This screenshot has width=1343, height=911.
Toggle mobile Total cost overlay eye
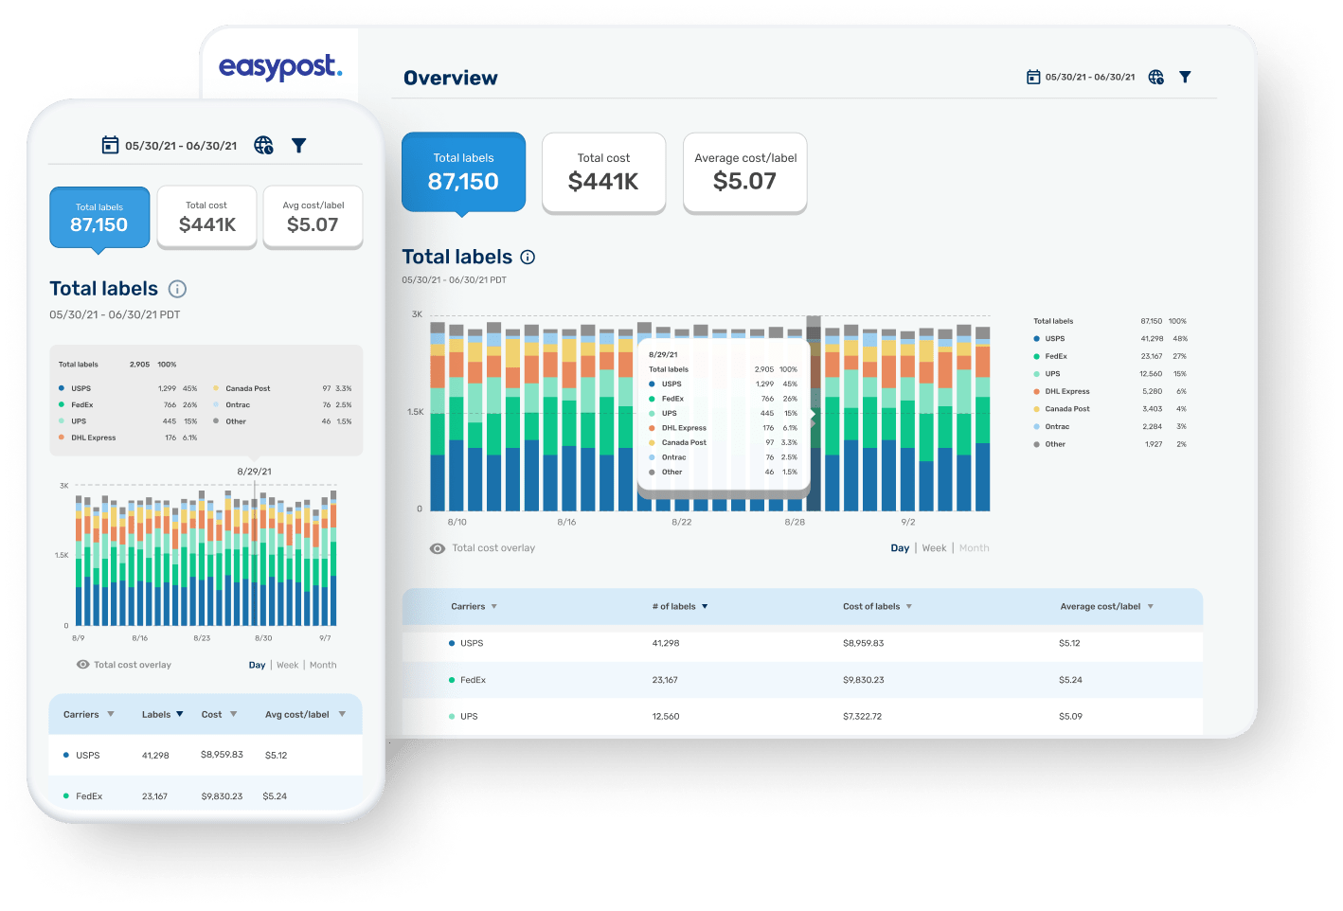coord(83,665)
